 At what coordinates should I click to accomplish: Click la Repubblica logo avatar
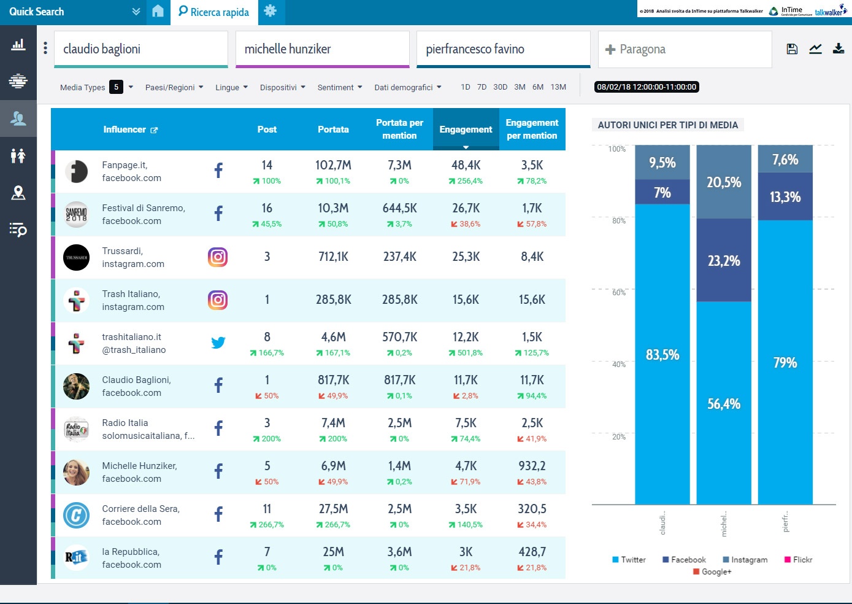click(77, 558)
